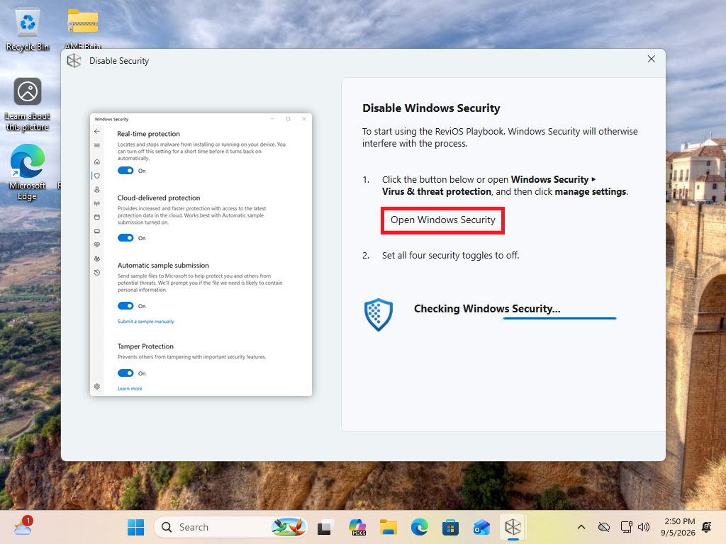726x544 pixels.
Task: Open the Recycle Bin desktop icon
Action: pyautogui.click(x=28, y=30)
